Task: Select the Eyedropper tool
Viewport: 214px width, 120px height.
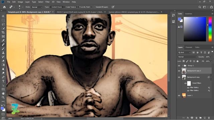Action: click(3, 41)
